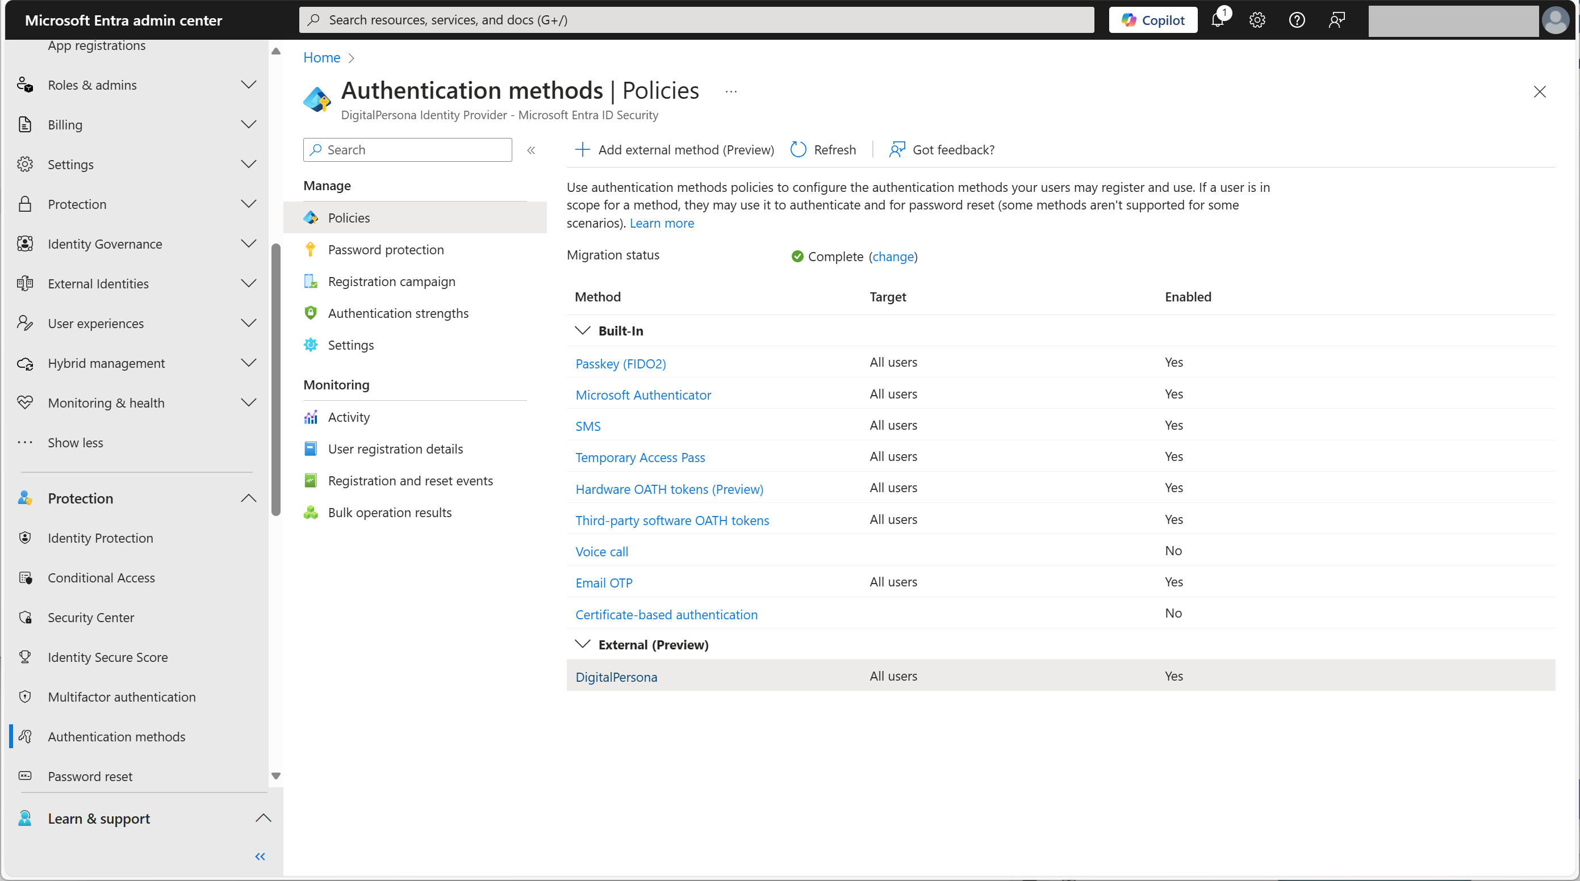Click the Password protection key icon

click(x=310, y=250)
